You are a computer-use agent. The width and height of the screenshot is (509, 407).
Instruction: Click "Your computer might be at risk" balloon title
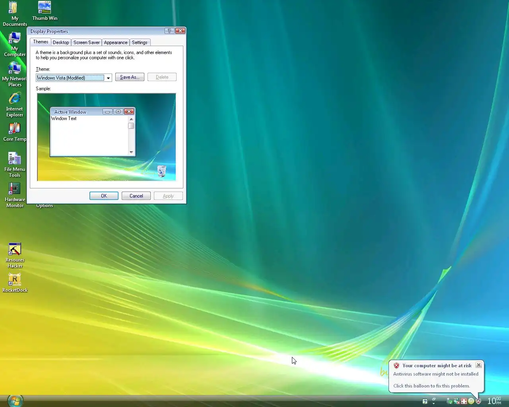click(x=437, y=366)
